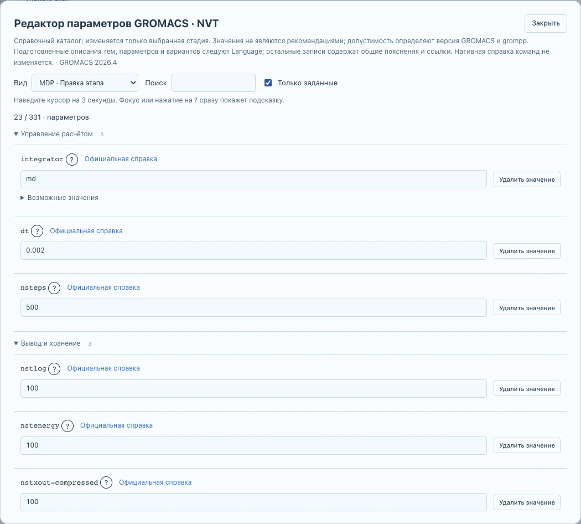Open Официальная справка link for integrator
The image size is (581, 524).
coord(121,159)
